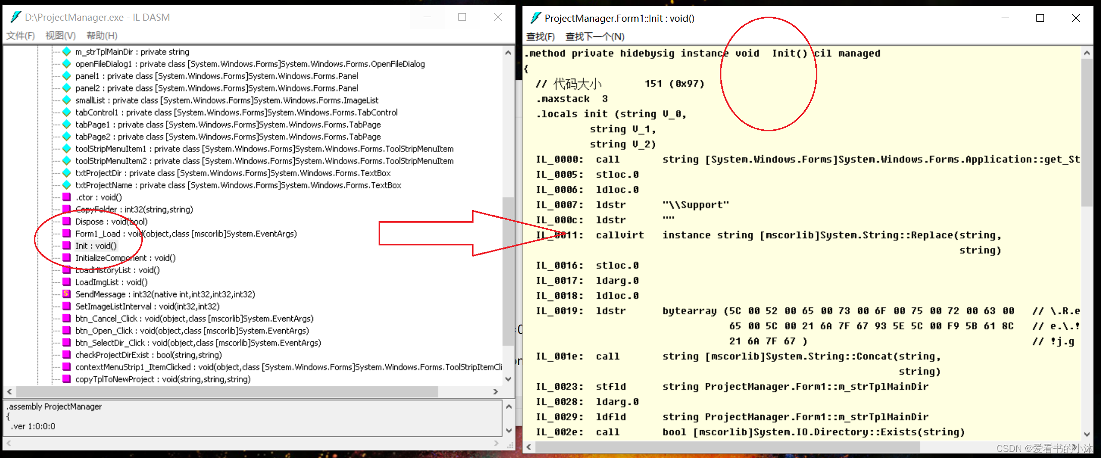Select the tabPage1 field entry
The image size is (1101, 458).
228,125
